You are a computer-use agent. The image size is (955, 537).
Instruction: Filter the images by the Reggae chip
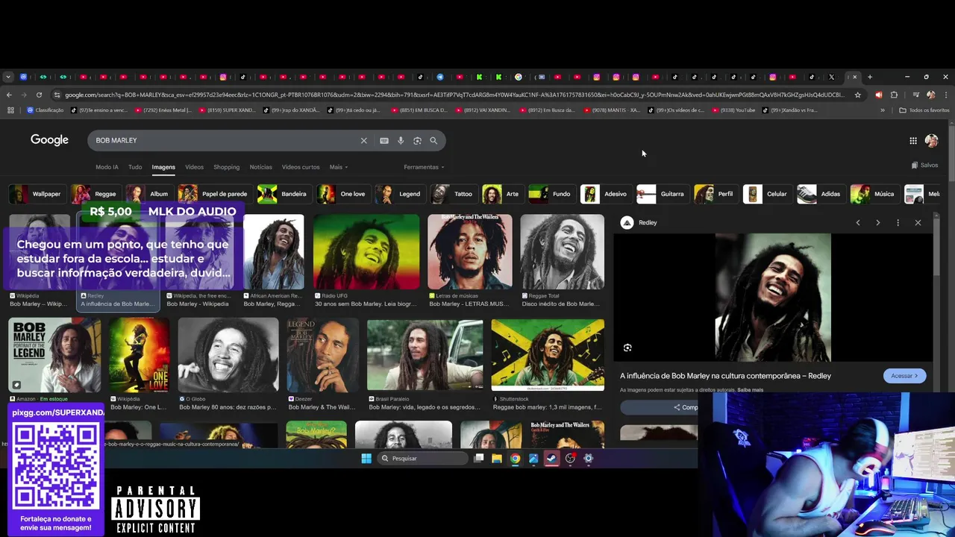pyautogui.click(x=95, y=194)
